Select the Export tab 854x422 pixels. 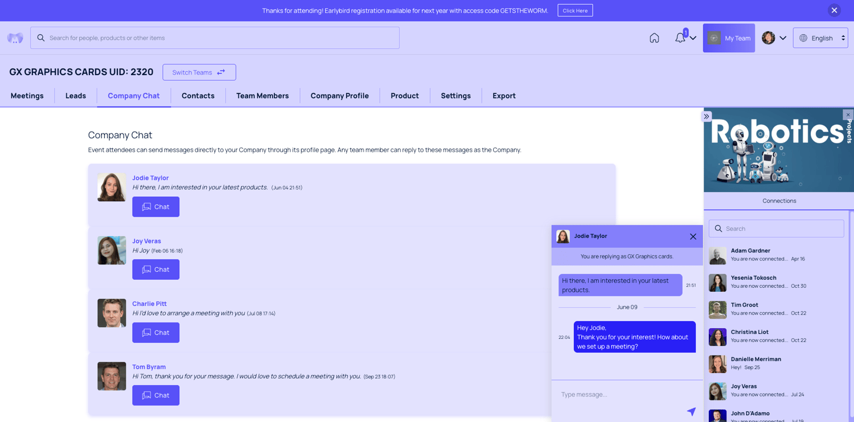coord(504,96)
